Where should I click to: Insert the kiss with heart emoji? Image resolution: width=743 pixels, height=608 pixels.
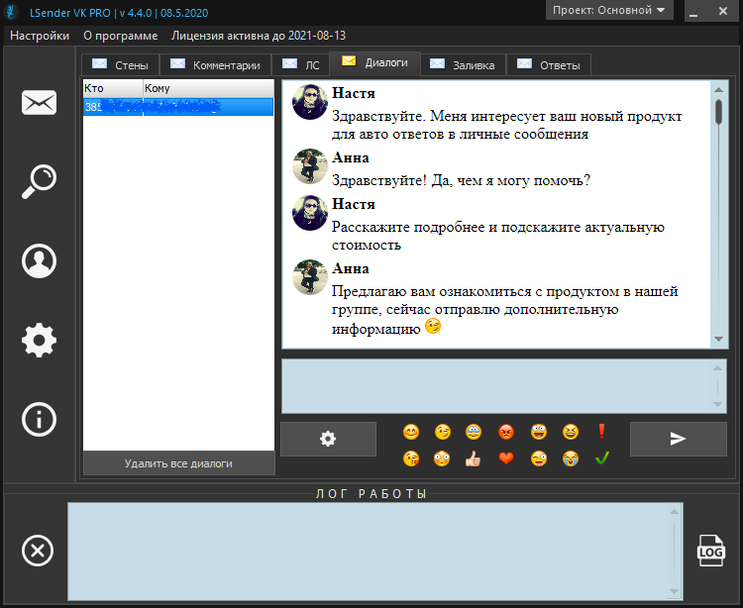click(411, 458)
